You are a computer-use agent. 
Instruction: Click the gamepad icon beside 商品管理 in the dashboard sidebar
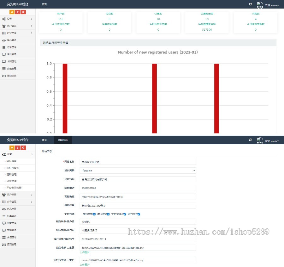[x=4, y=40]
